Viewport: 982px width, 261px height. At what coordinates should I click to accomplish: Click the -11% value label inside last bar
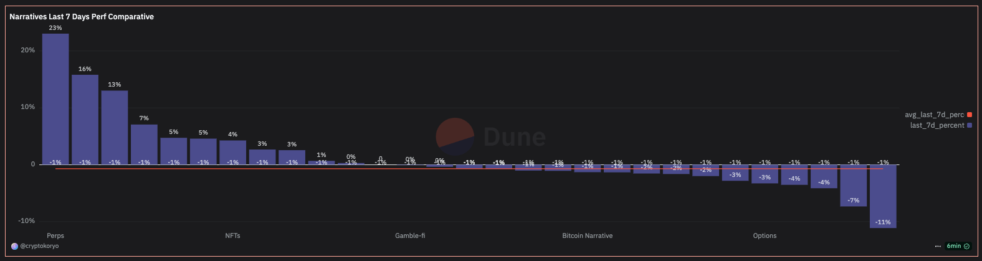point(883,222)
